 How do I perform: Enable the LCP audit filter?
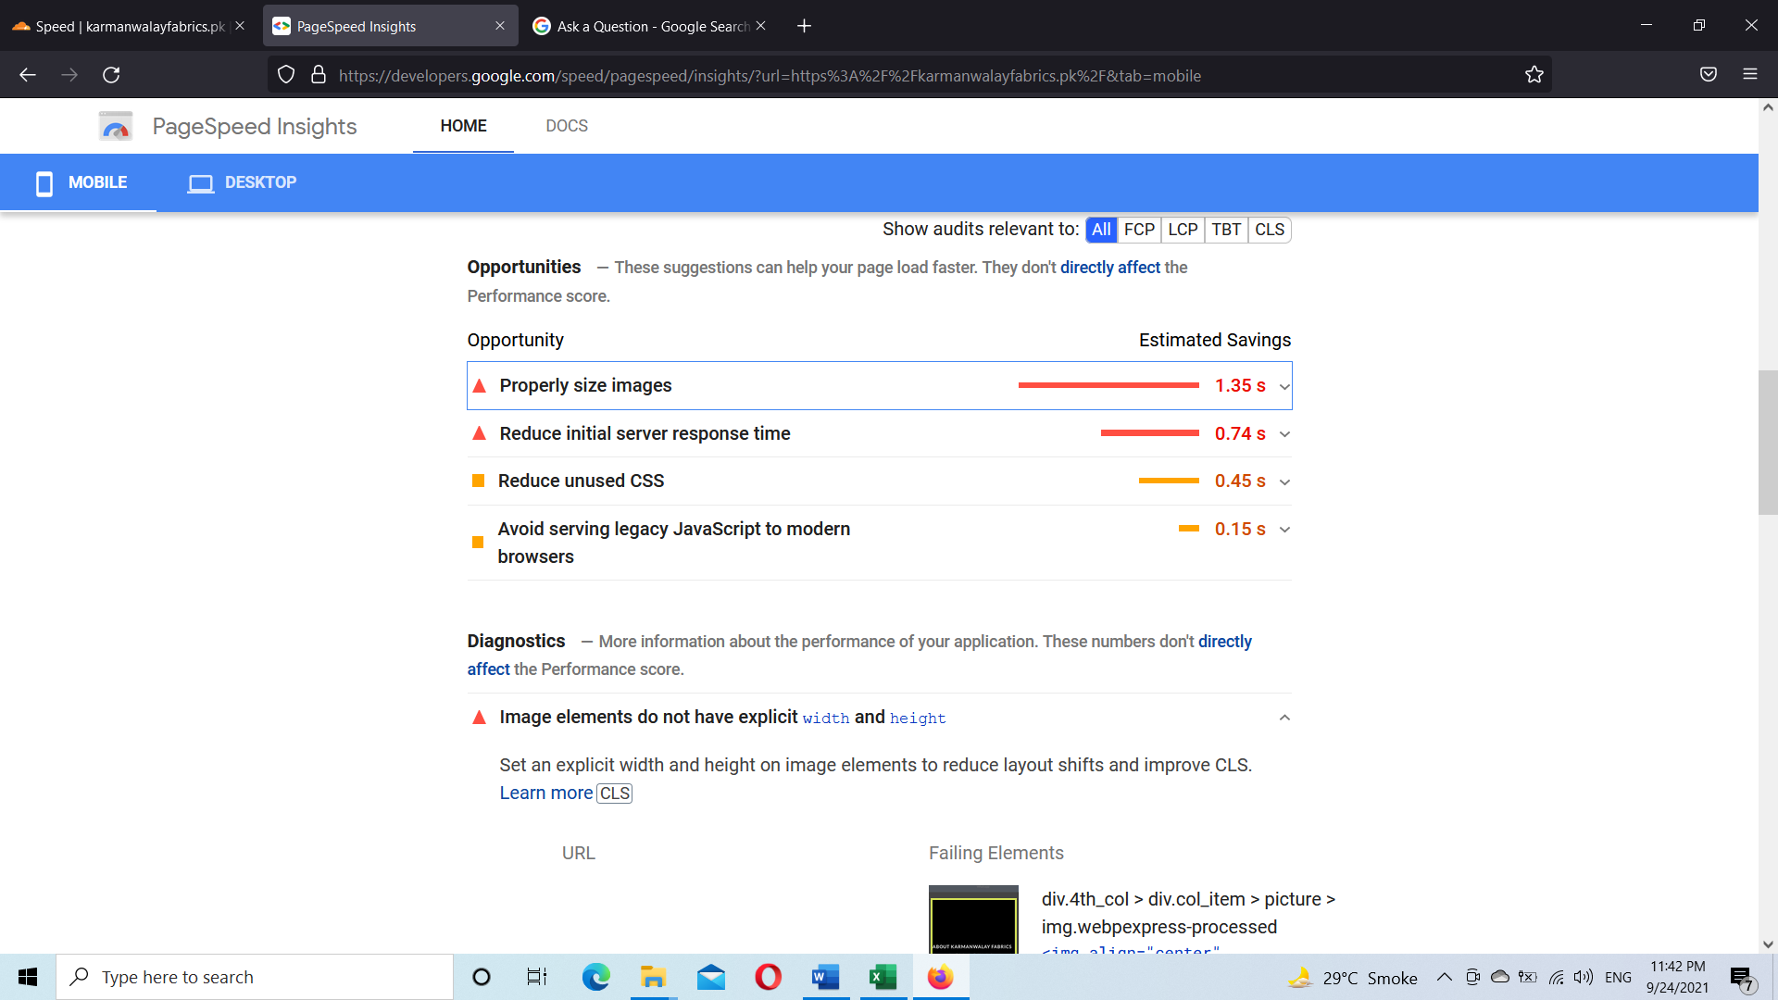[1183, 230]
